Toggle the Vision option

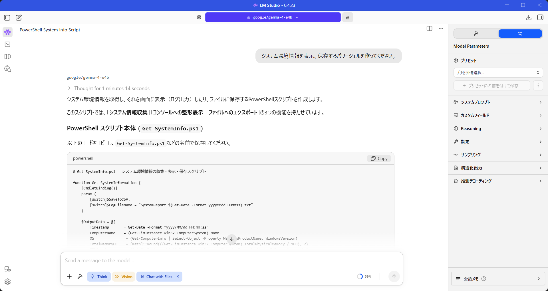pos(124,276)
